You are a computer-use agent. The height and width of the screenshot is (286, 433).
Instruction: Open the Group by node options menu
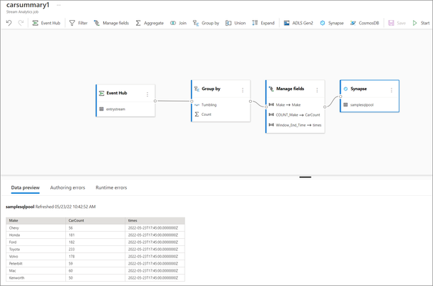pos(243,90)
